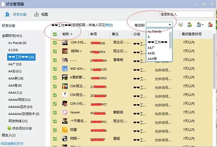Open the 好友分组 tab
Image resolution: width=217 pixels, height=147 pixels.
(x=16, y=14)
